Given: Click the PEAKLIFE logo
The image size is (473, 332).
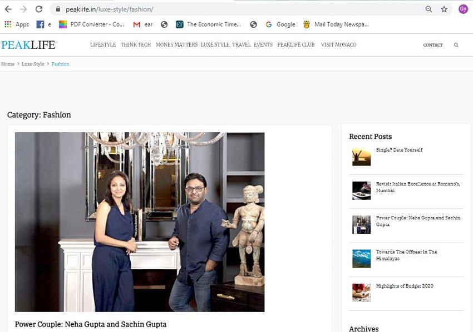Looking at the screenshot, I should click(x=28, y=45).
